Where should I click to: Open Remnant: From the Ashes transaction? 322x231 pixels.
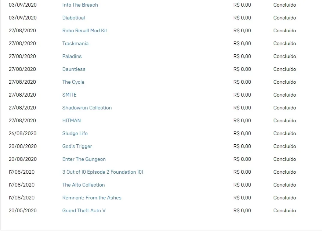(92, 198)
